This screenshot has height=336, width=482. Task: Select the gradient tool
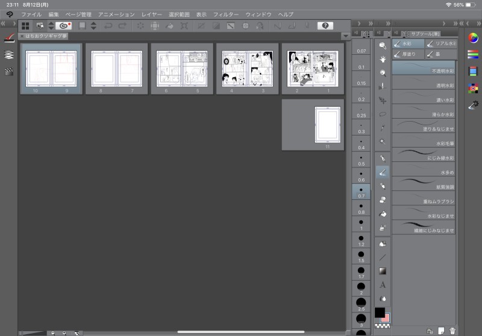click(383, 271)
